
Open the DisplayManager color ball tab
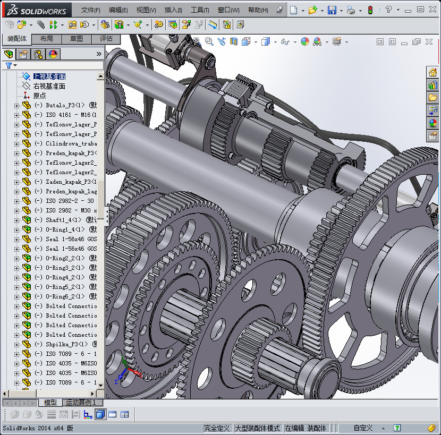pos(53,54)
